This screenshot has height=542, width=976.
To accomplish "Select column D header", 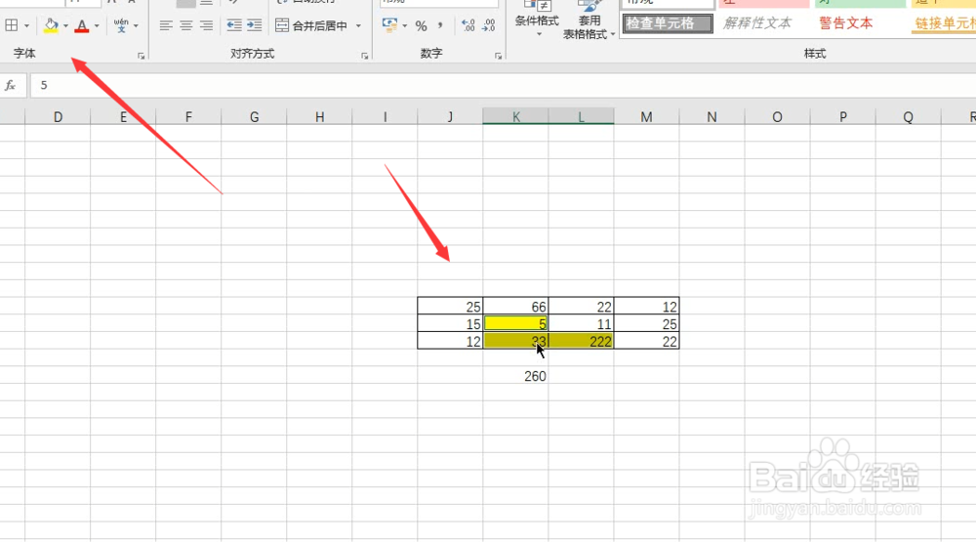I will tap(58, 116).
